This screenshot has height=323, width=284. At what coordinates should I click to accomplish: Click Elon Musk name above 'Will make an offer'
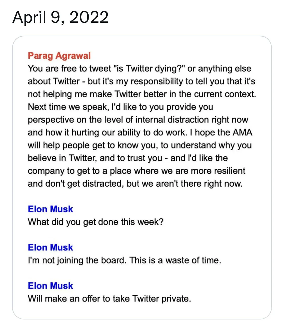[x=50, y=286]
